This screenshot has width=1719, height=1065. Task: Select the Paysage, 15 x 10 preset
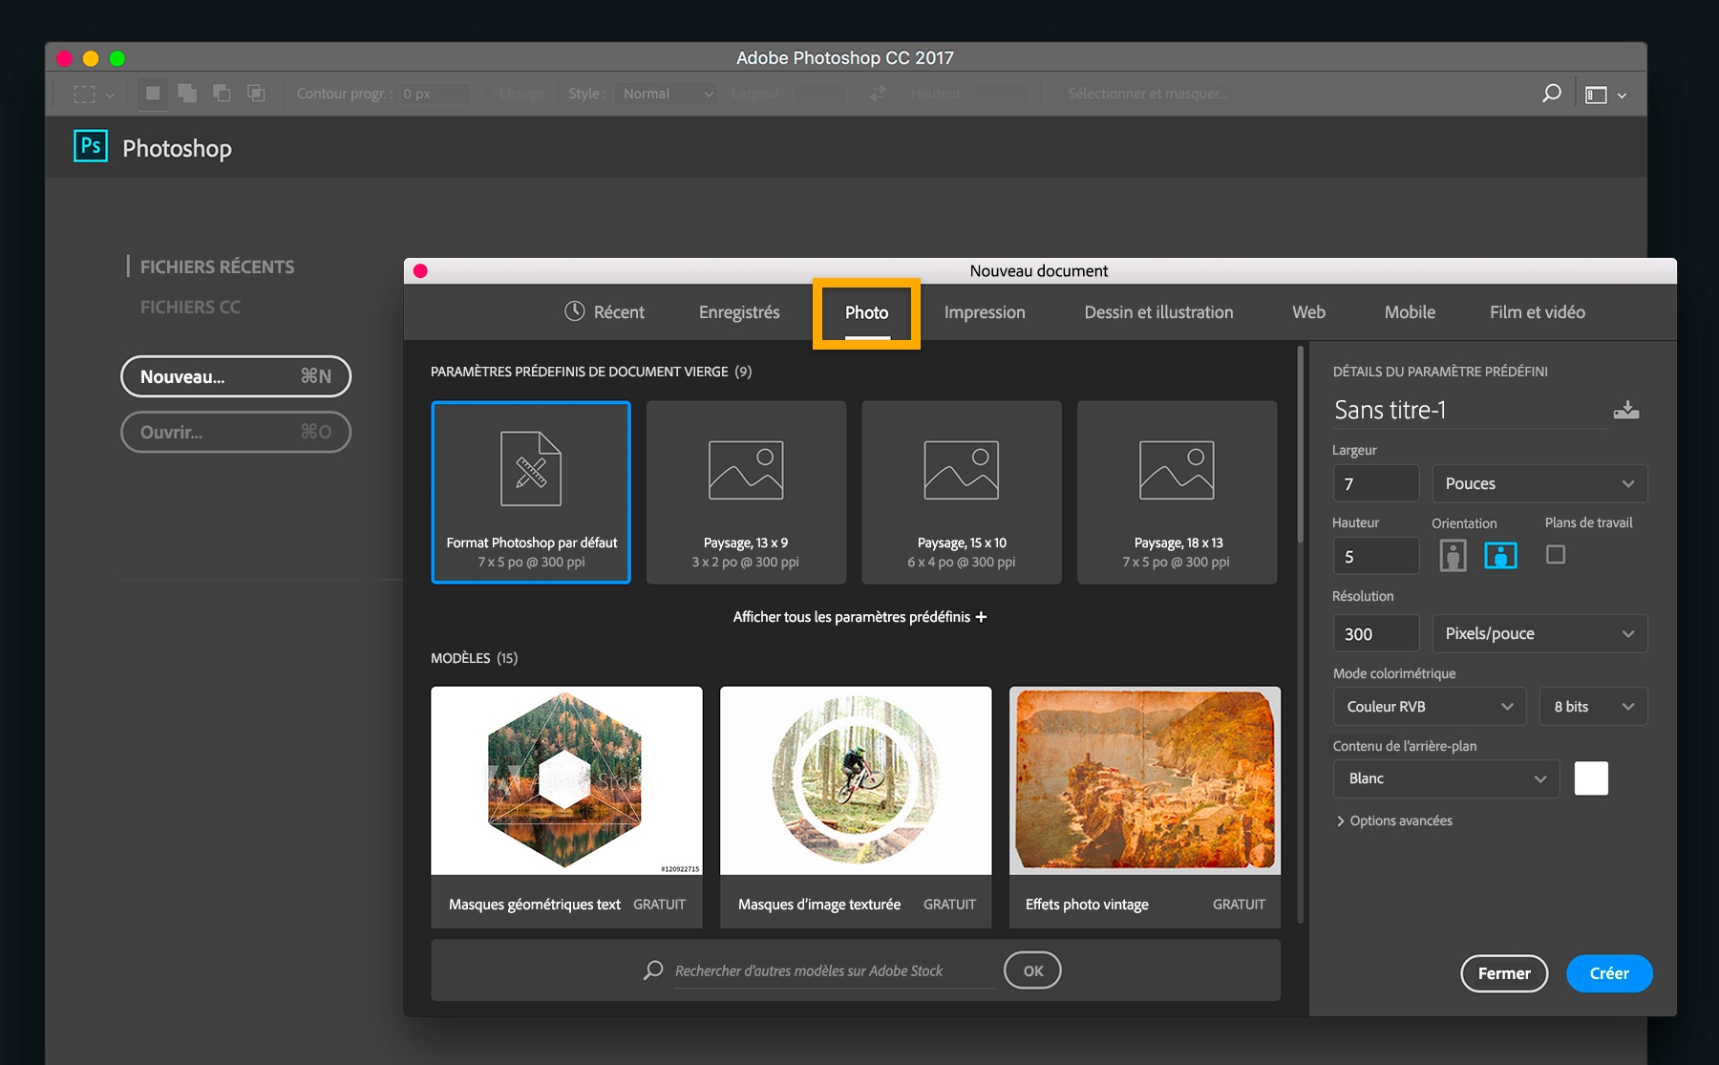tap(962, 492)
